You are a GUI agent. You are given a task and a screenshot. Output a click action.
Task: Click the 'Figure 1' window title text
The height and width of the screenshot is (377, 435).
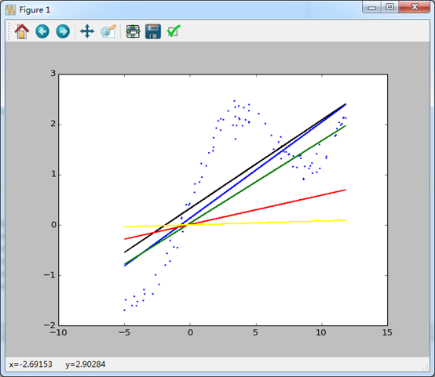[x=35, y=10]
